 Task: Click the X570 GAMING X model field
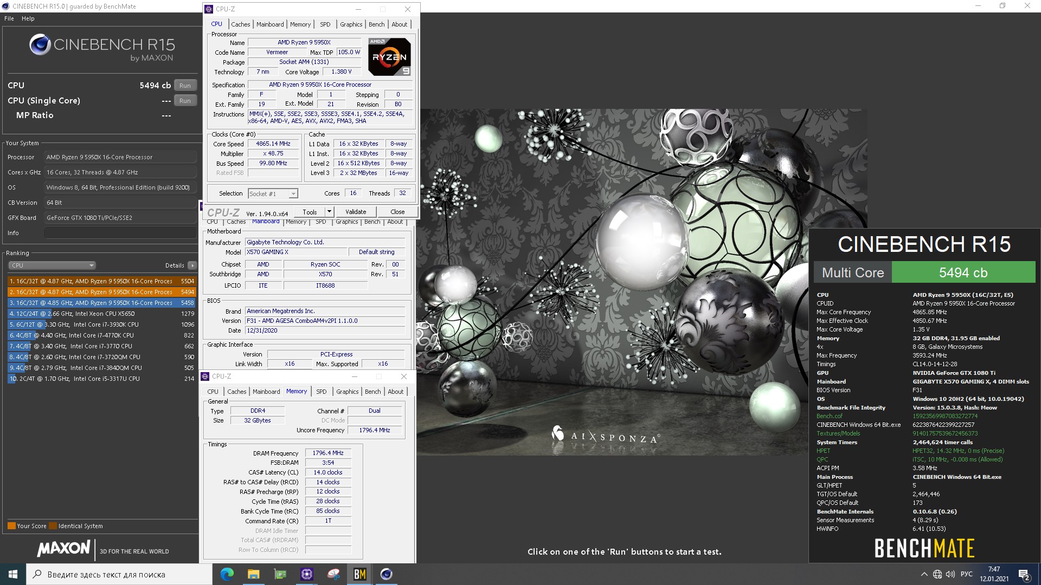(296, 252)
